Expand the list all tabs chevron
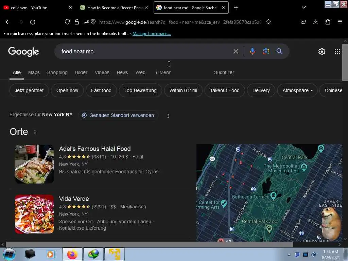The width and height of the screenshot is (348, 261). (x=304, y=7)
